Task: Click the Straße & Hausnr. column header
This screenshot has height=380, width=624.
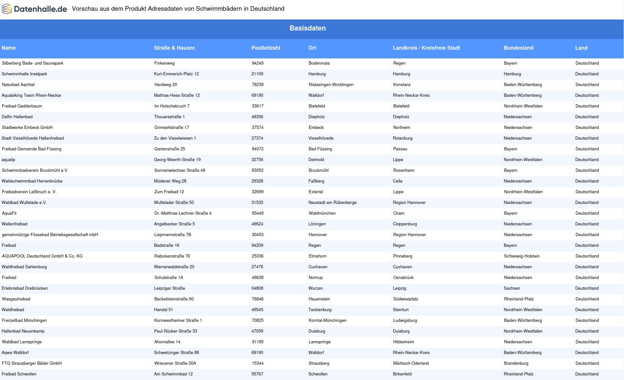Action: (x=175, y=48)
